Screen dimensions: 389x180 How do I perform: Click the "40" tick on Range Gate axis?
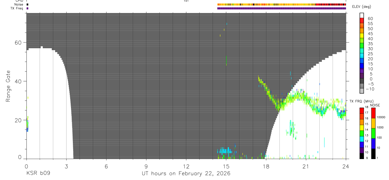(x=18, y=81)
